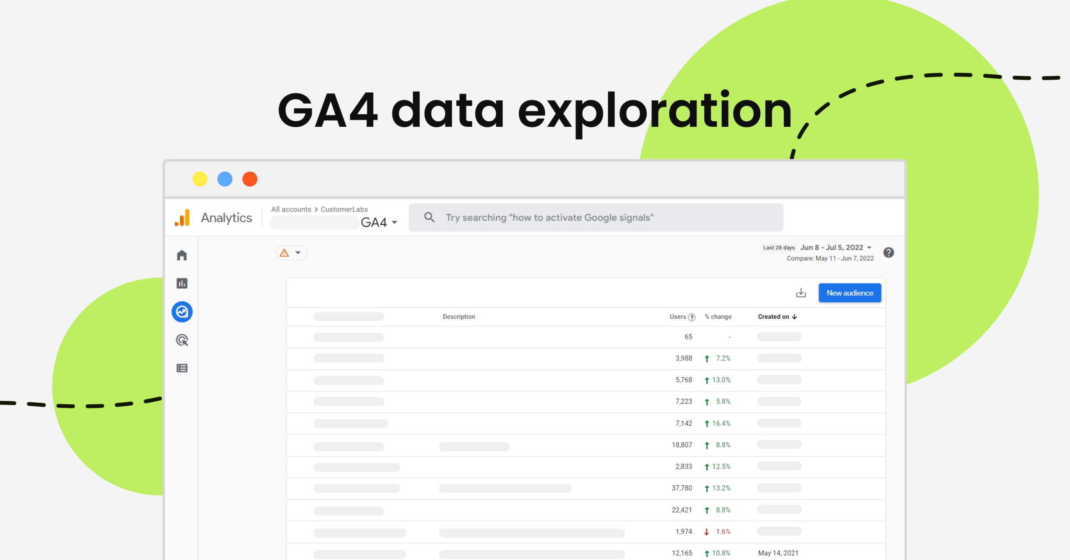Click the All accounts breadcrumb link

coord(291,209)
